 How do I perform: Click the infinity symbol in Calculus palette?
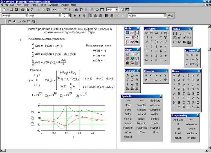137,75
